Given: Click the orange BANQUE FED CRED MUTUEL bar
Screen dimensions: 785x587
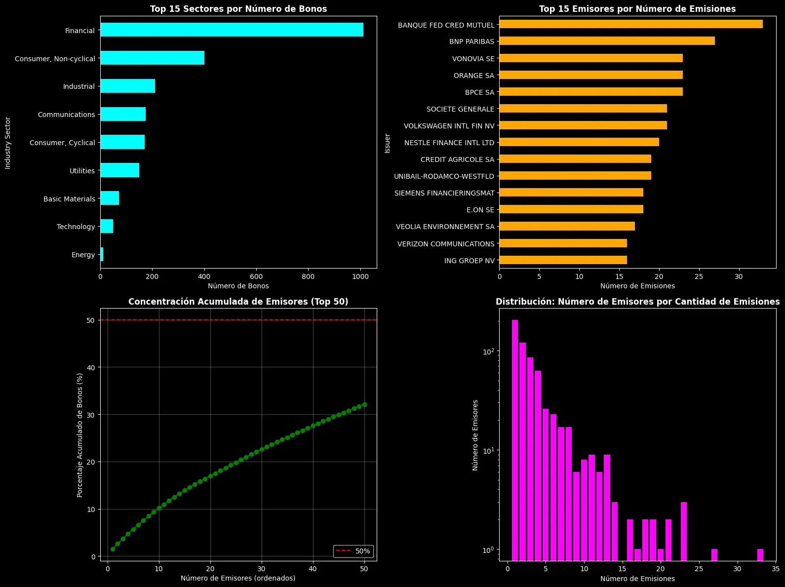Looking at the screenshot, I should 631,24.
